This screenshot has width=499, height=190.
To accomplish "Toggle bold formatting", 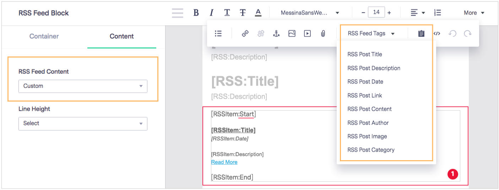I will click(196, 13).
